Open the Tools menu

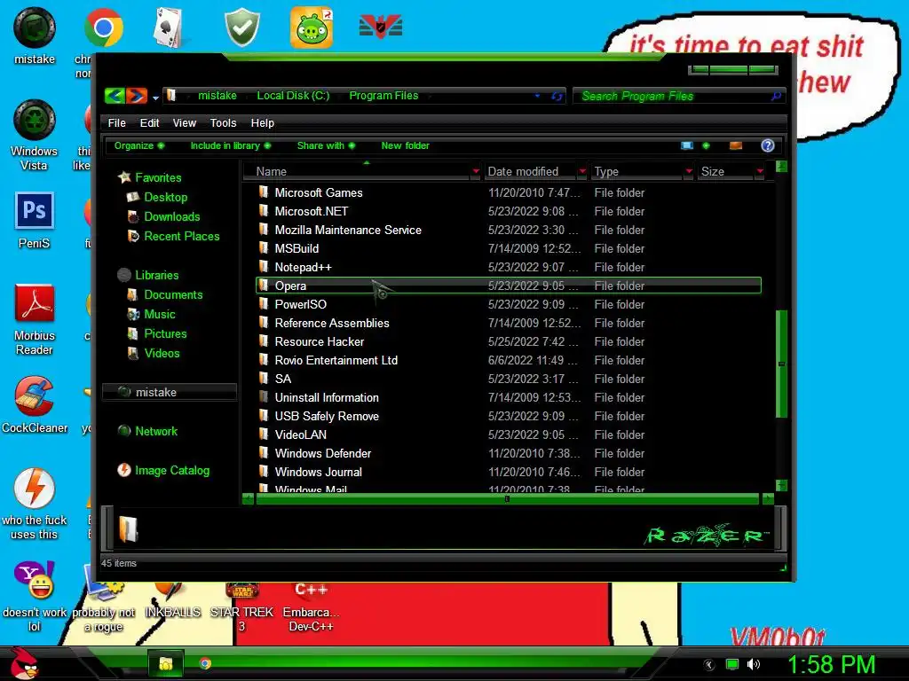pos(223,122)
